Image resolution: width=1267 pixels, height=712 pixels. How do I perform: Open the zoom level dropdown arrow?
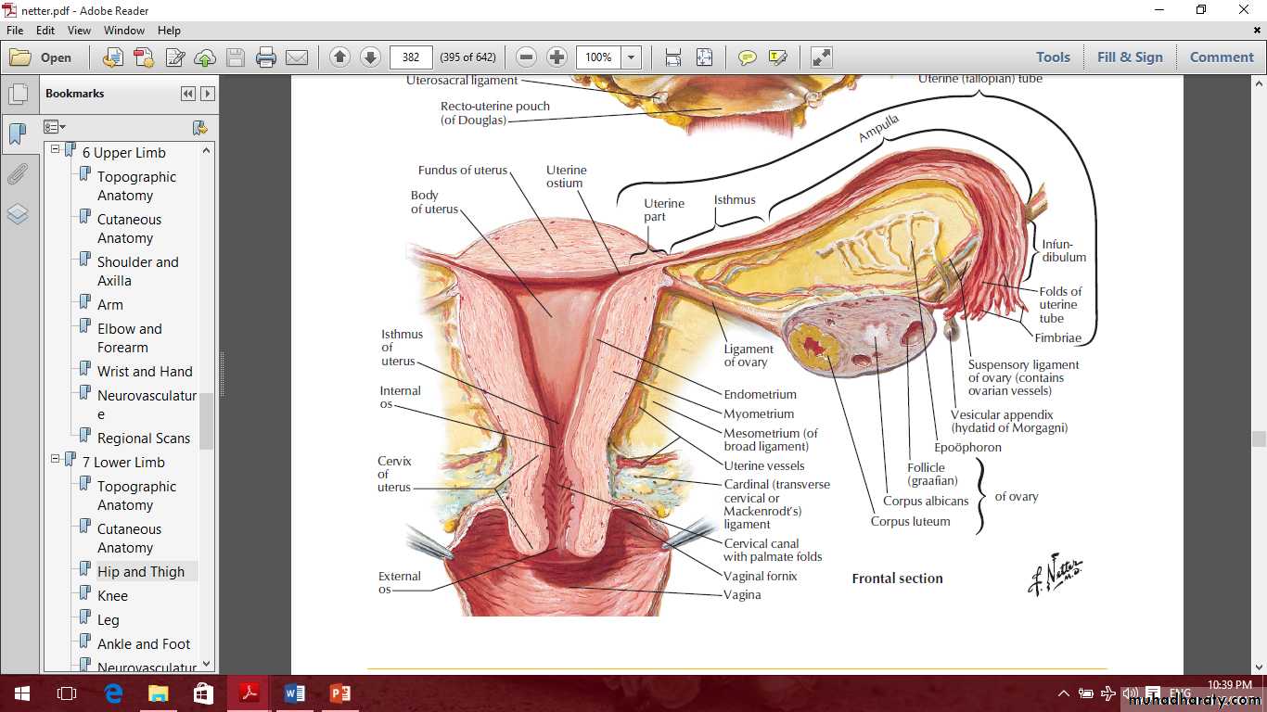[632, 57]
